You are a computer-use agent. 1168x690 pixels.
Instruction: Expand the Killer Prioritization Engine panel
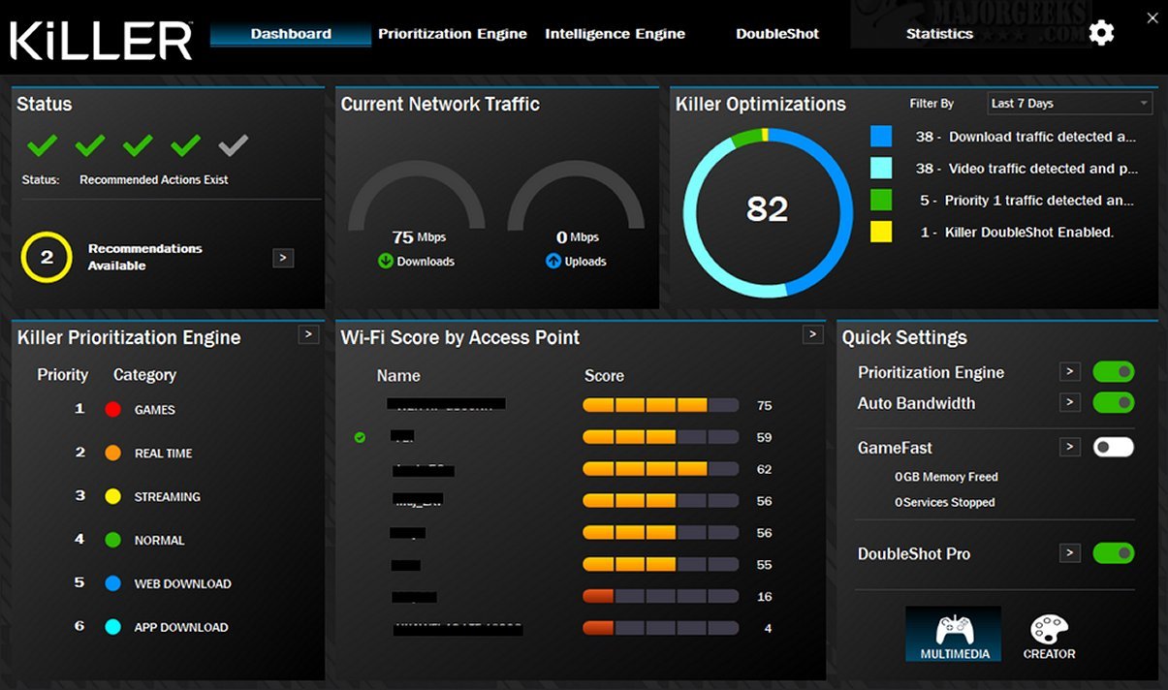[x=307, y=333]
